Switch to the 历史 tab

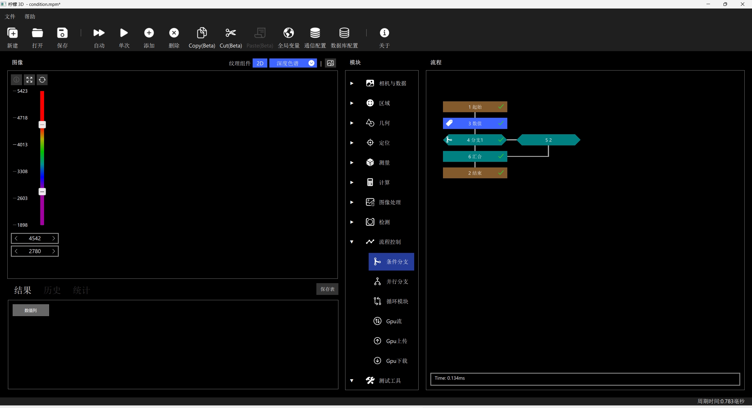click(x=52, y=290)
